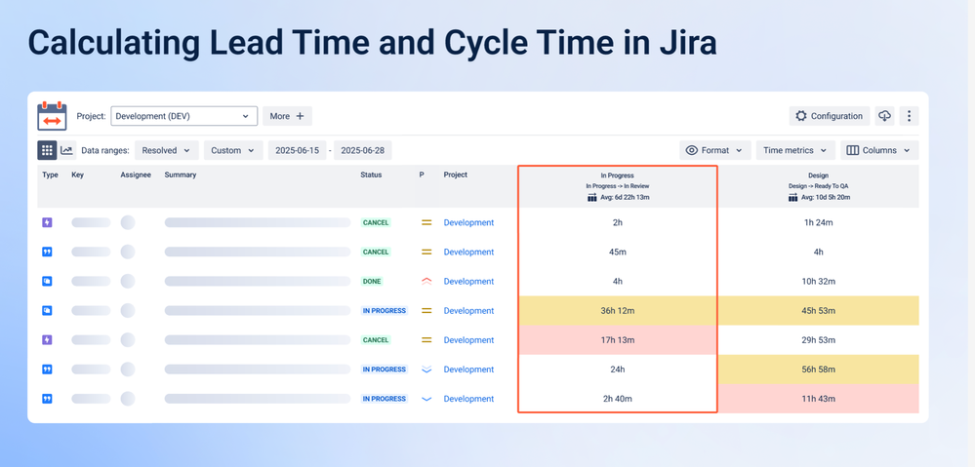Click the blurred summary in the 45m row
Viewport: 975px width, 467px height.
[x=258, y=252]
